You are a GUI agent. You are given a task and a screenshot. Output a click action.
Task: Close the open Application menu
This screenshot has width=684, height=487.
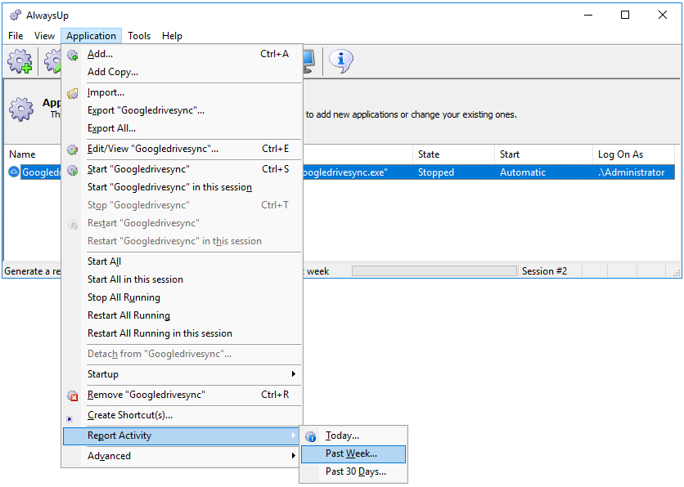[x=91, y=36]
